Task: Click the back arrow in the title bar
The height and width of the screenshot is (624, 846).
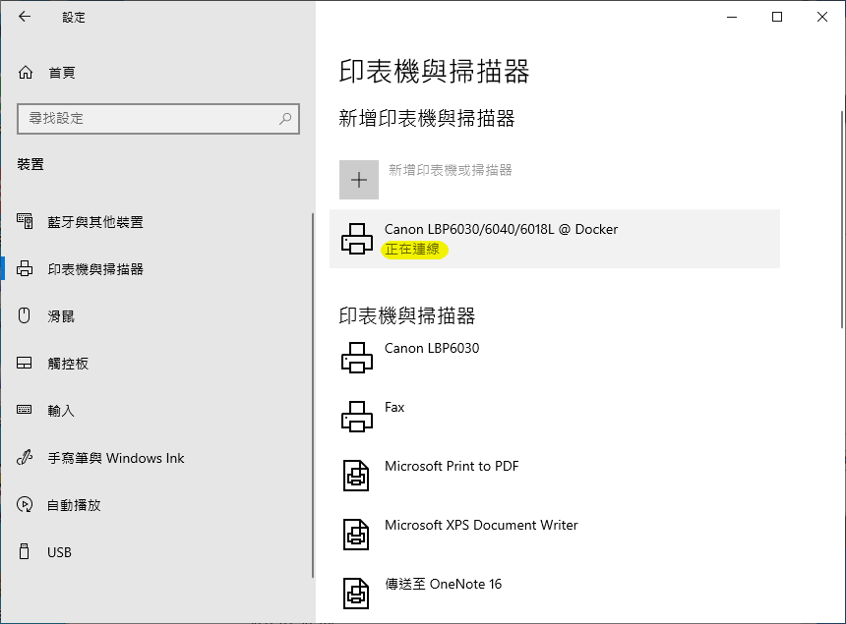Action: [25, 17]
